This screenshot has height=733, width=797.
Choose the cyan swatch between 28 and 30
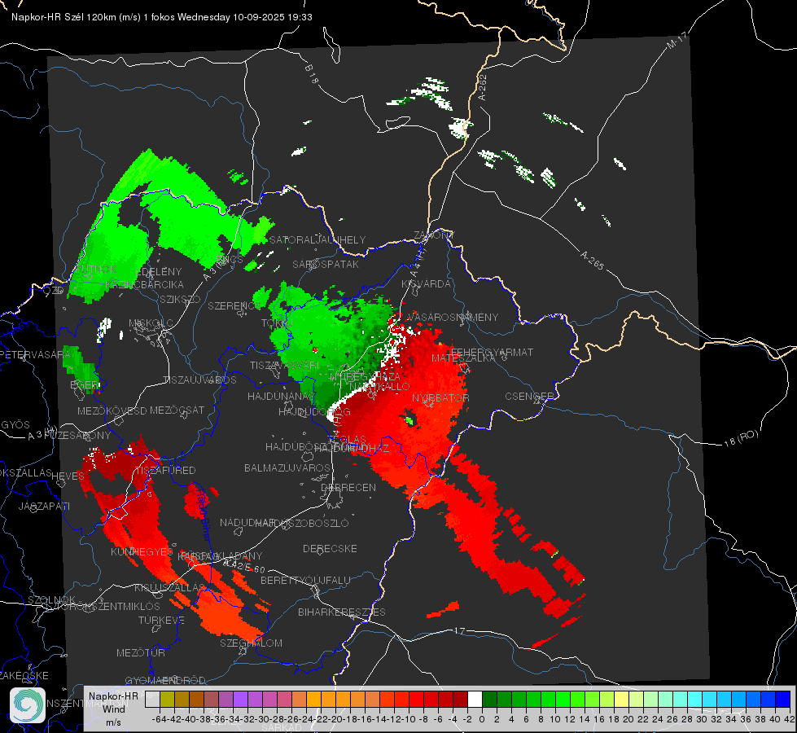[x=695, y=700]
